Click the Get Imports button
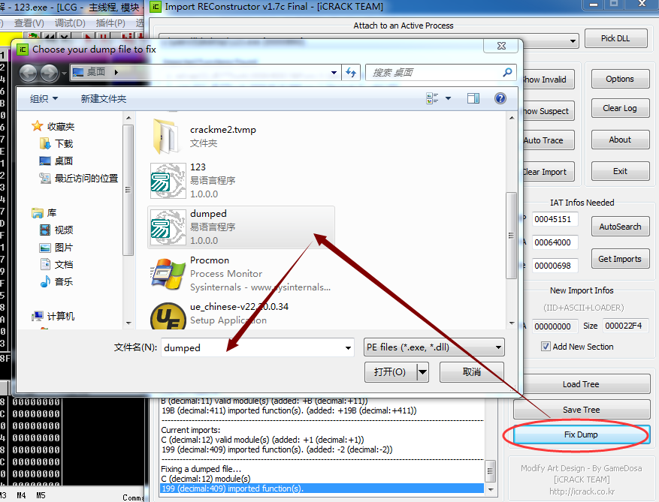659x502 pixels. click(x=620, y=259)
